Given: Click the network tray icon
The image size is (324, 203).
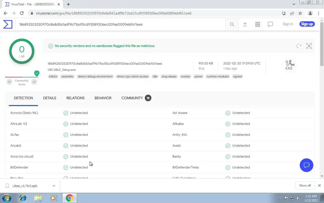Looking at the screenshot, I should [292, 198].
